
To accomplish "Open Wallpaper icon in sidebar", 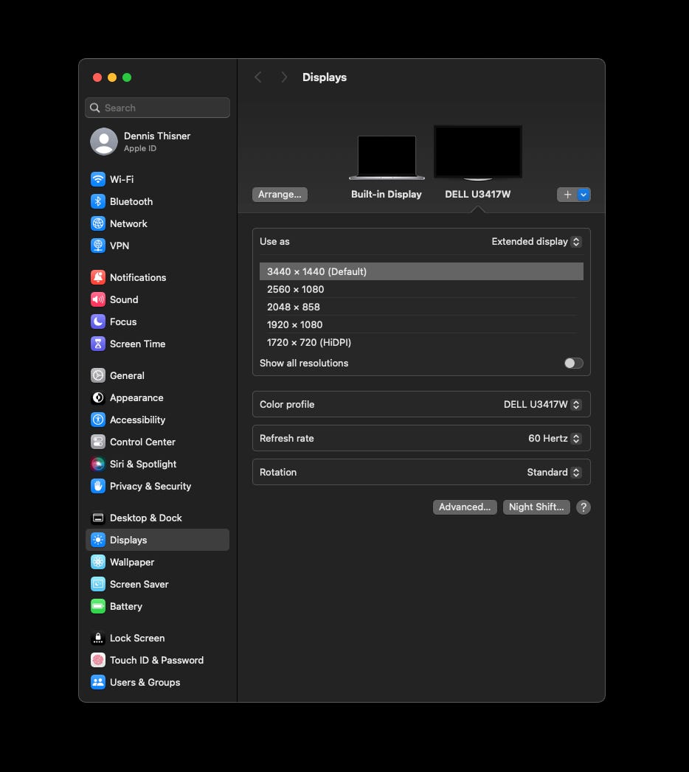I will tap(98, 562).
